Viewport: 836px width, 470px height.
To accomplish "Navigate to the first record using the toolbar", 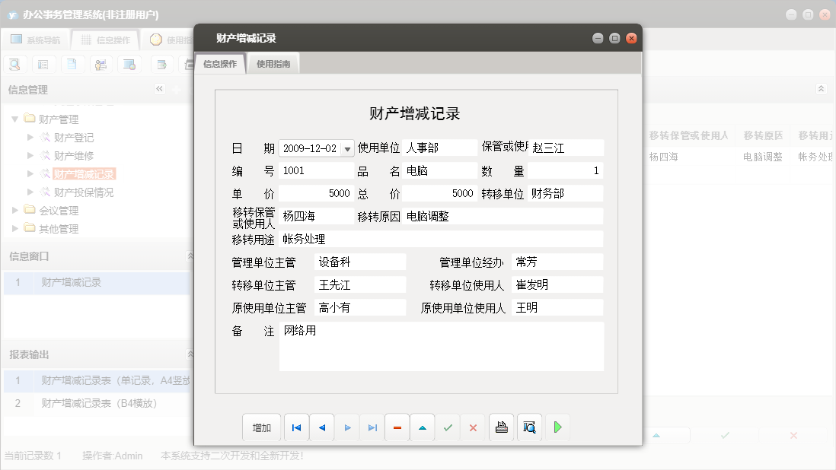I will pos(296,427).
